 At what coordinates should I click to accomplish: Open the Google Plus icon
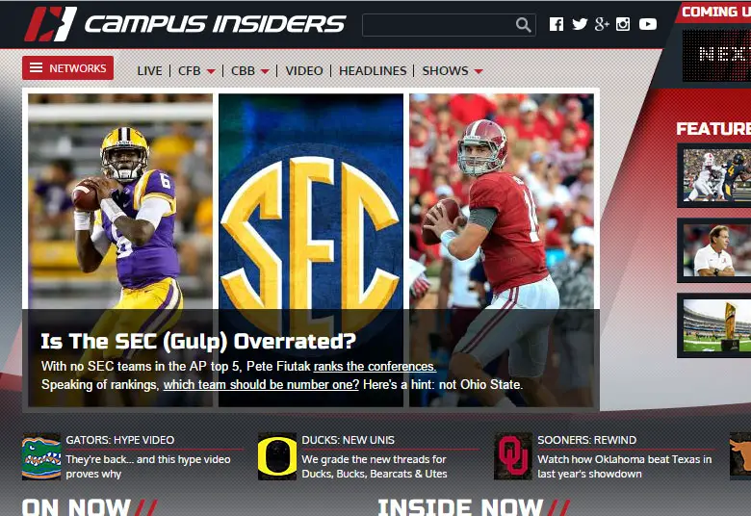tap(602, 24)
